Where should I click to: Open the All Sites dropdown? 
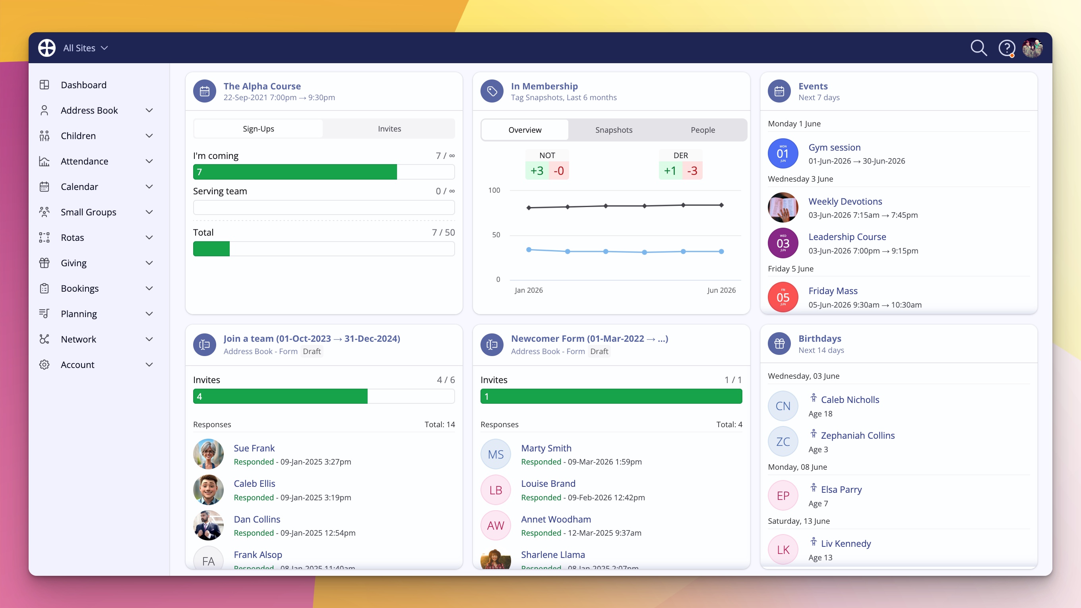coord(86,48)
